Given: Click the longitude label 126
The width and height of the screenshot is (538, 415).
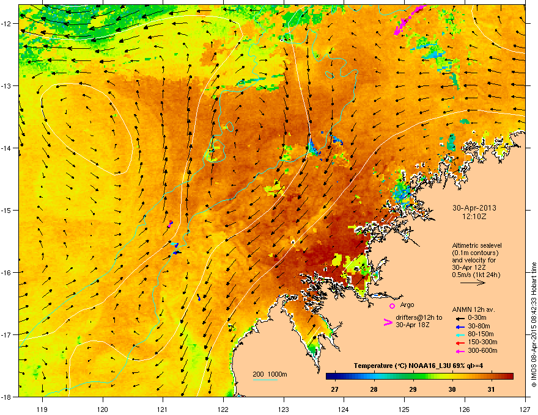Looking at the screenshot, I should coord(465,409).
